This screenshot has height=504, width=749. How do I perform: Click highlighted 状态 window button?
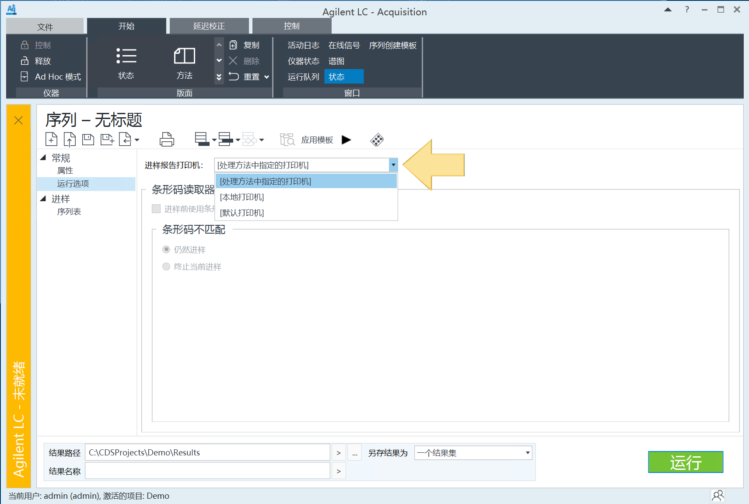coord(344,77)
